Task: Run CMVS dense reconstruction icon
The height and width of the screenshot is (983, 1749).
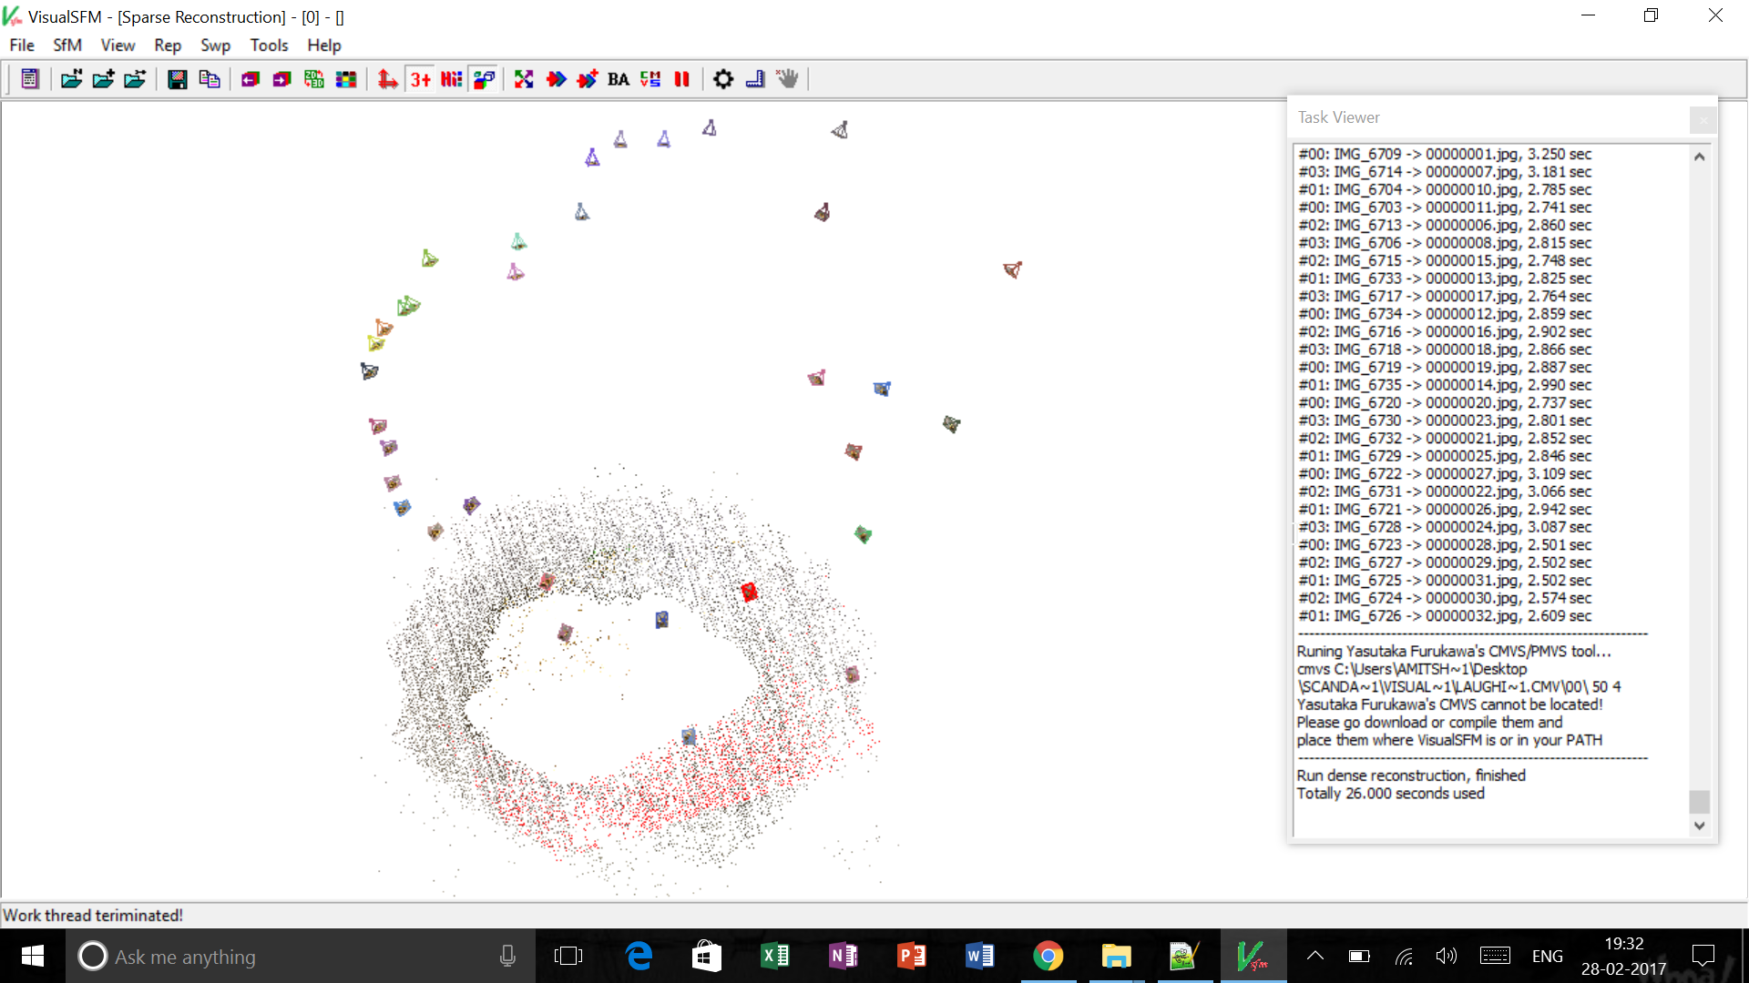Action: [x=650, y=79]
